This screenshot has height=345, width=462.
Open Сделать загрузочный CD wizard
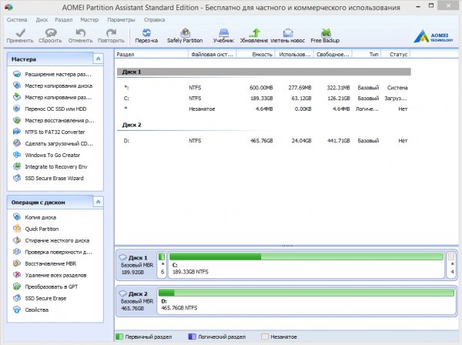click(52, 143)
